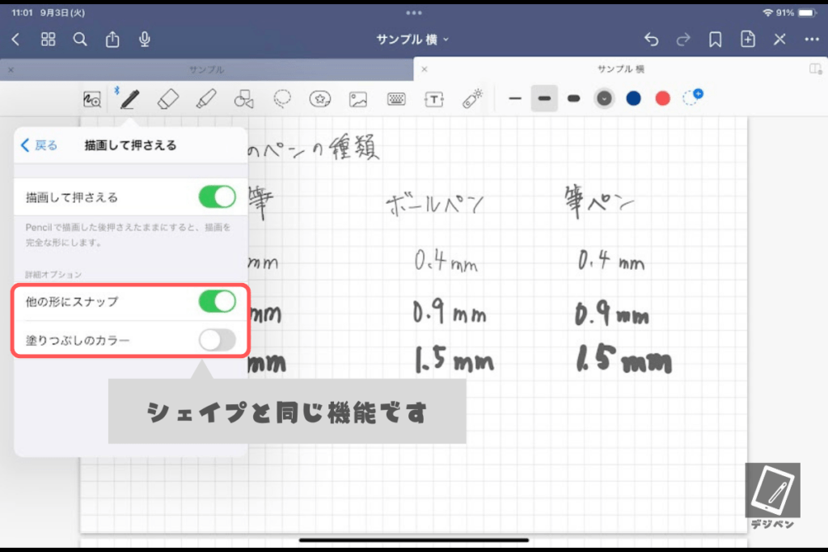Screen dimensions: 828x552
Task: Pick the dark gray pen color
Action: [604, 98]
